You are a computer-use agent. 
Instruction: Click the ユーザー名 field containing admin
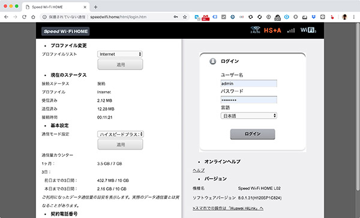pos(249,83)
